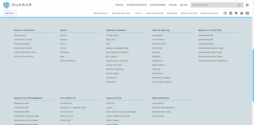Open the BLOG menu item
Viewport: 254px width, 125px height.
coord(184,5)
